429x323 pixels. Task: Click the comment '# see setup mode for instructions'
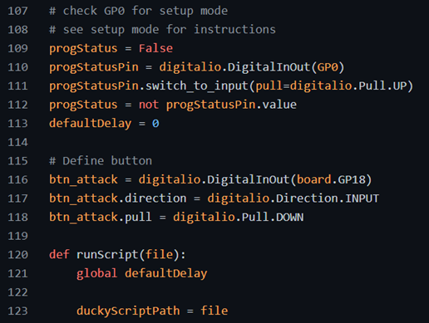tap(162, 30)
